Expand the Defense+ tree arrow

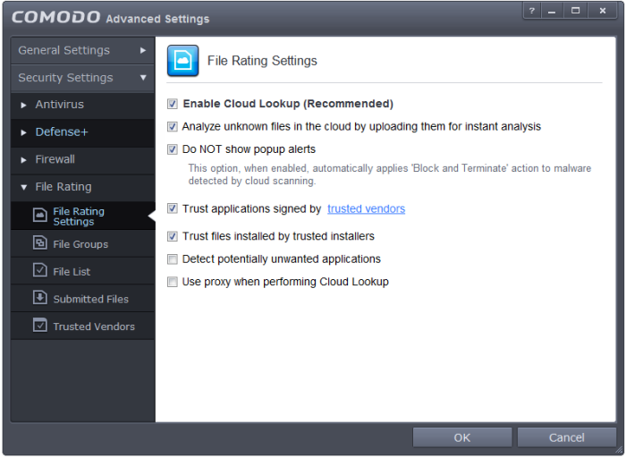pos(23,132)
